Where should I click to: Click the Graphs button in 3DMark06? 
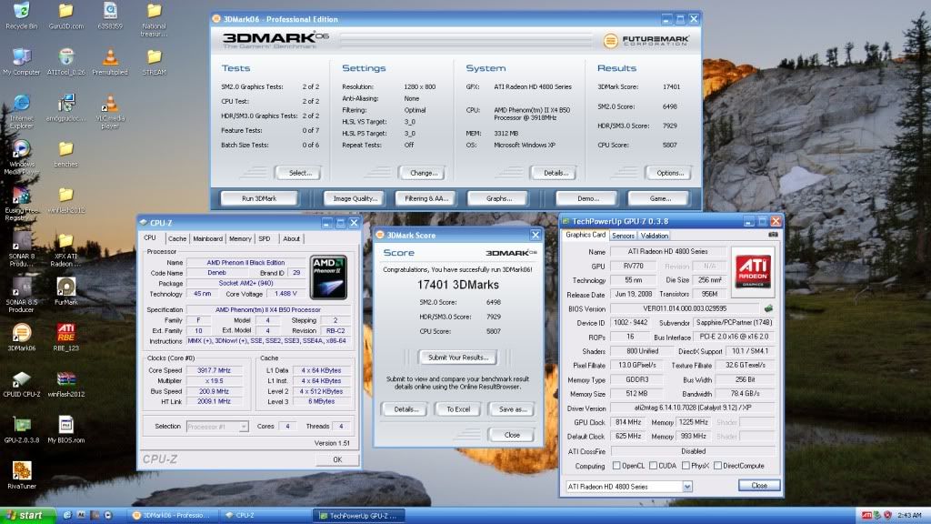(x=499, y=198)
